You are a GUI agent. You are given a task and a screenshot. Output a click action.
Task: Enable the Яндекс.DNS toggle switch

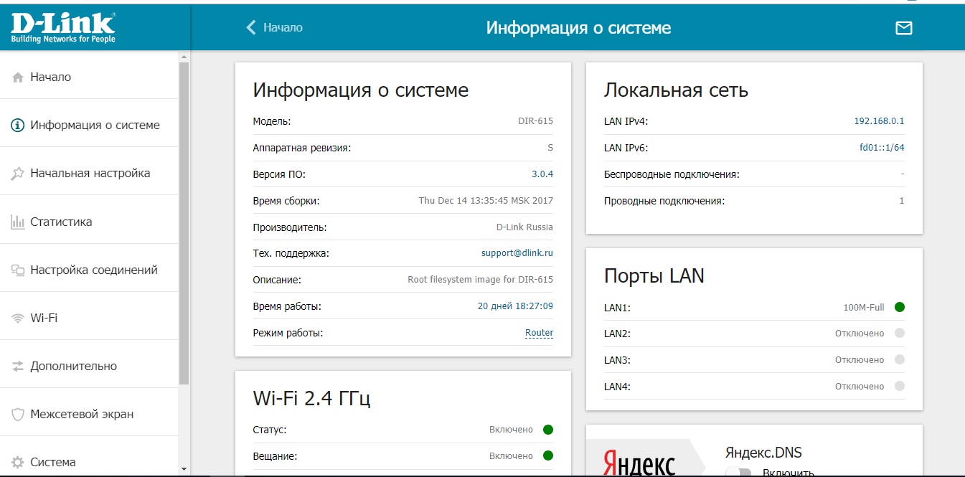coord(738,472)
